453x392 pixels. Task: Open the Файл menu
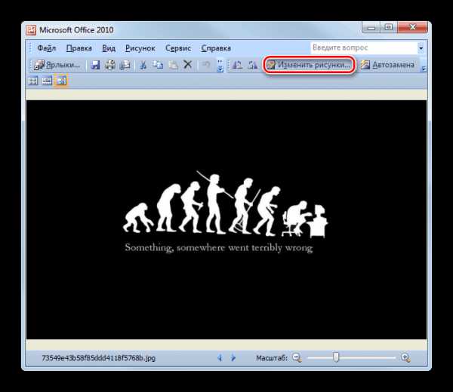(x=47, y=48)
